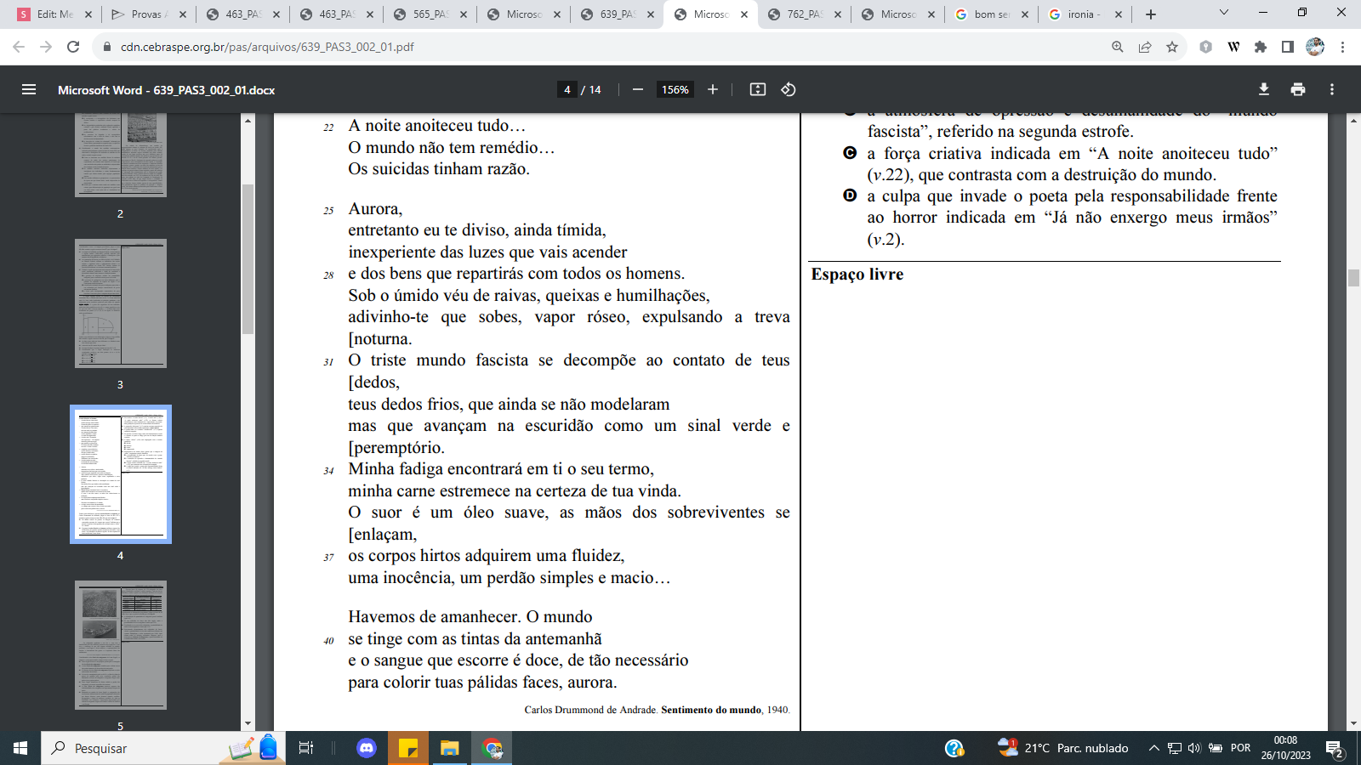Switch to the 'ironia' Google tab
This screenshot has width=1361, height=765.
1084,14
